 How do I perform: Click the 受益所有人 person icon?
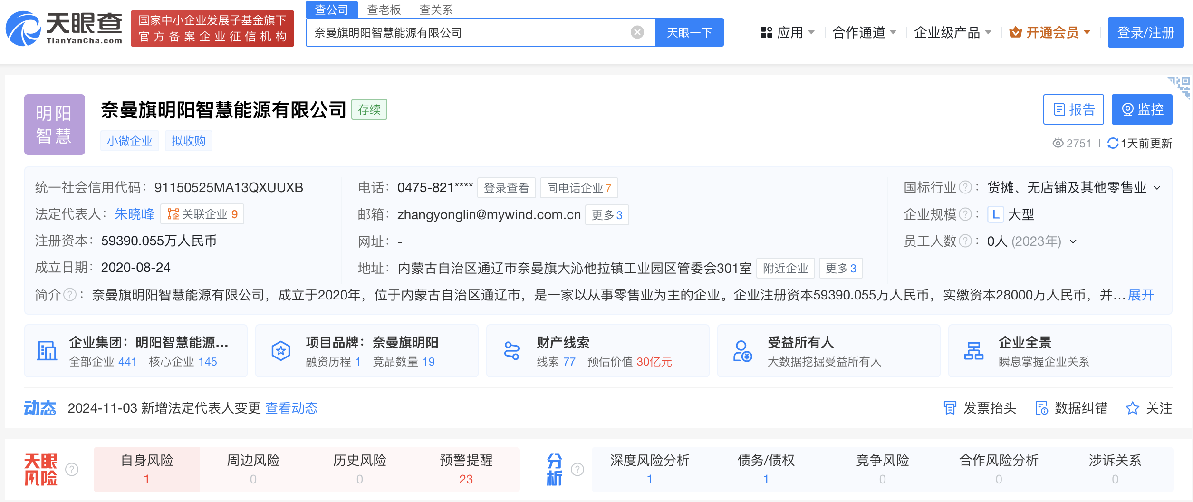point(742,351)
